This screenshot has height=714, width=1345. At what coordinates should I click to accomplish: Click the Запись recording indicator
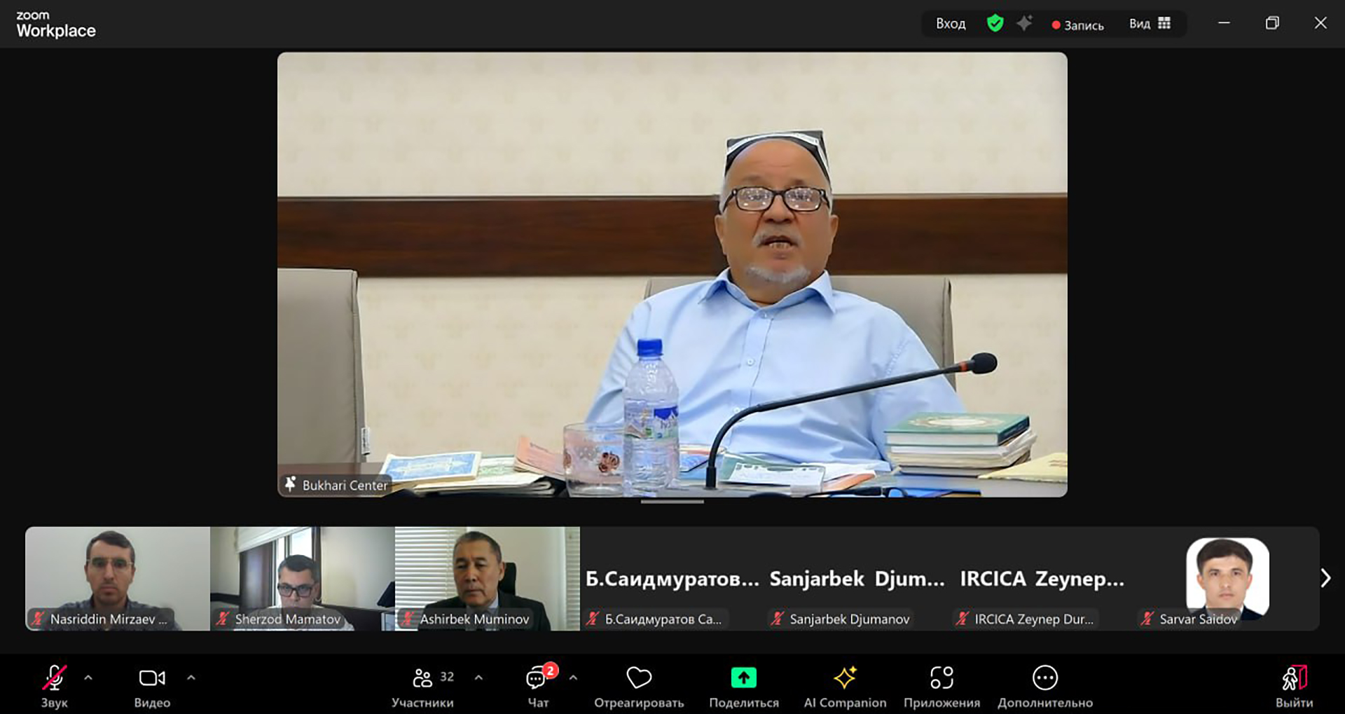(1077, 25)
